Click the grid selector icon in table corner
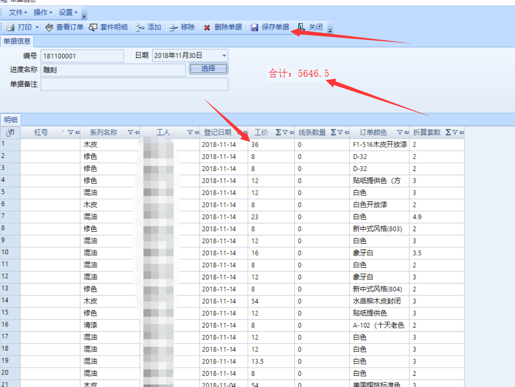The height and width of the screenshot is (387, 515). [10, 132]
